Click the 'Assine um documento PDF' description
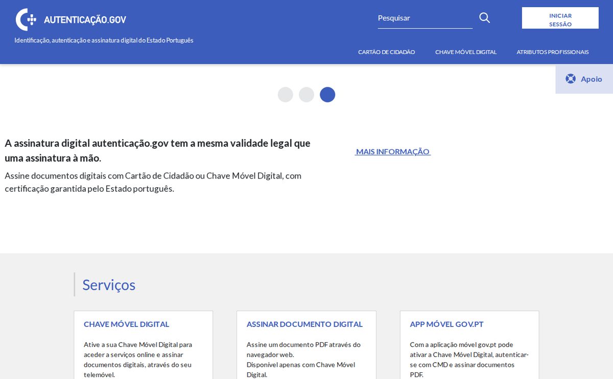The height and width of the screenshot is (379, 613). click(303, 360)
